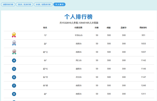
Task: Click the 贡献分 300 in 鲁*丹 row
Action: coord(124,77)
